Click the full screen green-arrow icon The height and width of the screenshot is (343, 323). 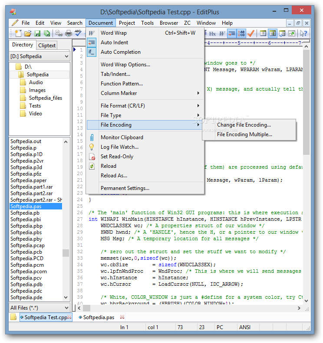click(292, 33)
